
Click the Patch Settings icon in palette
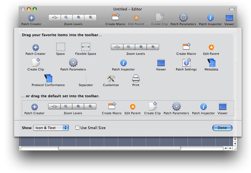(186, 63)
